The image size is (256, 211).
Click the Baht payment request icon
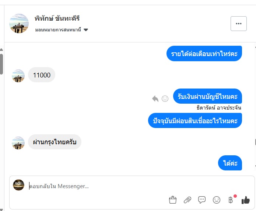pyautogui.click(x=231, y=200)
